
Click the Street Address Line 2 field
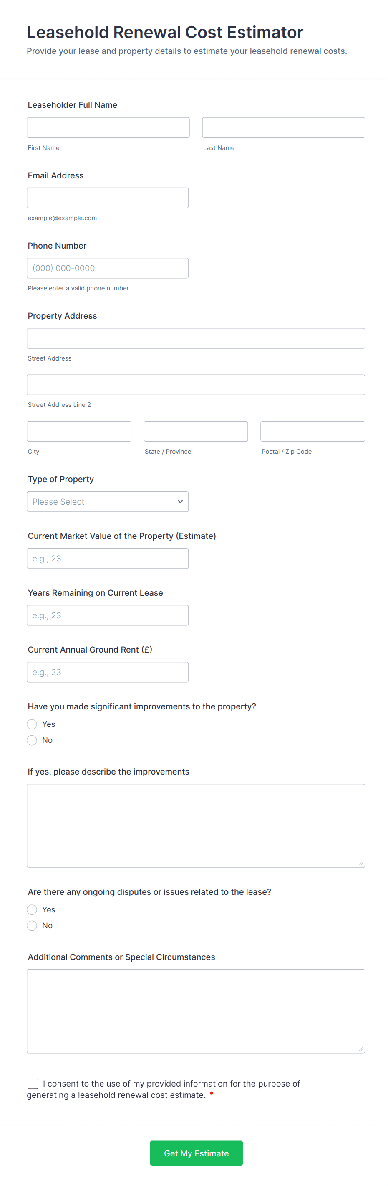click(x=196, y=385)
